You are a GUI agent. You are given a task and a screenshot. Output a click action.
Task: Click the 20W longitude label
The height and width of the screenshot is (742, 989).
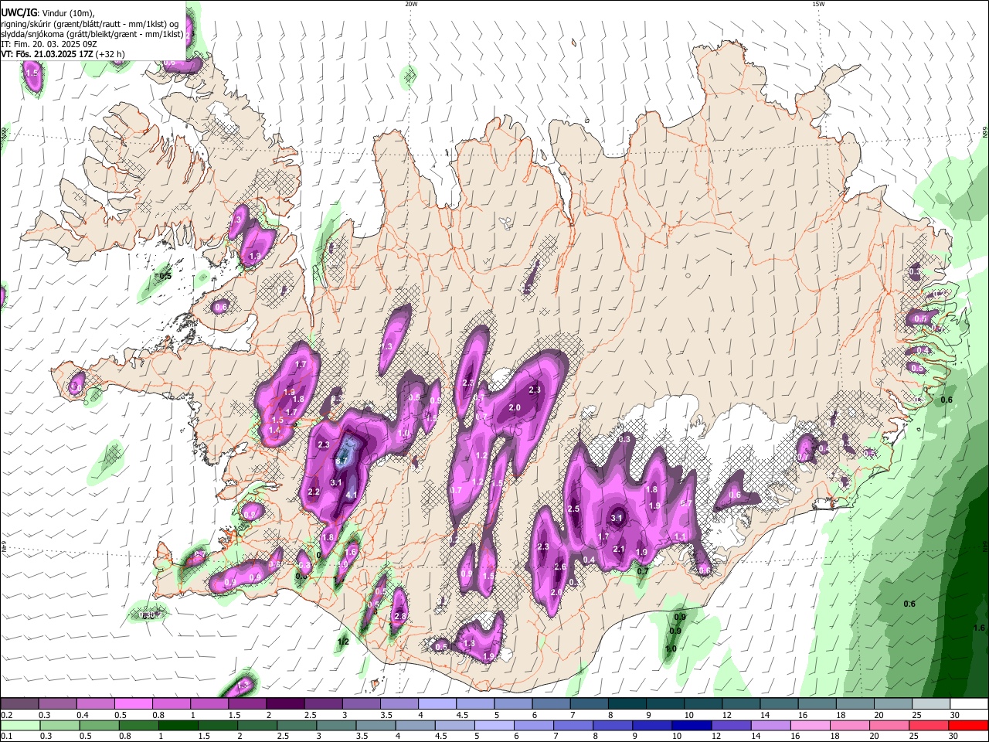tap(411, 4)
